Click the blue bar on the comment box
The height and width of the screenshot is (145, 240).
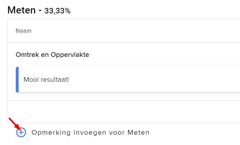[x=17, y=79]
